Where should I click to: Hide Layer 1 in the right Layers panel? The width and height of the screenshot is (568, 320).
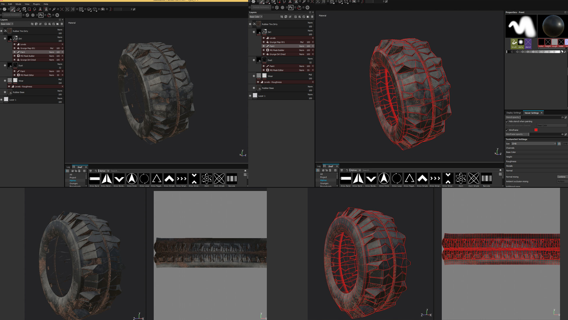(250, 96)
